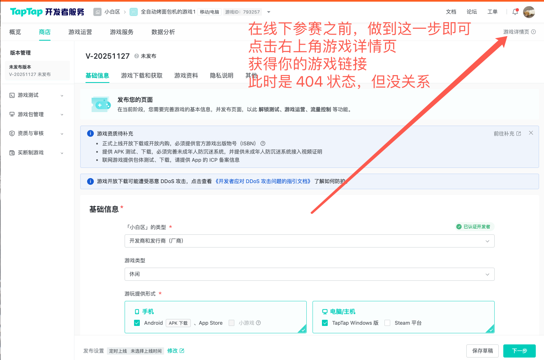544x360 pixels.
Task: Open the developer type dropdown
Action: pyautogui.click(x=309, y=241)
